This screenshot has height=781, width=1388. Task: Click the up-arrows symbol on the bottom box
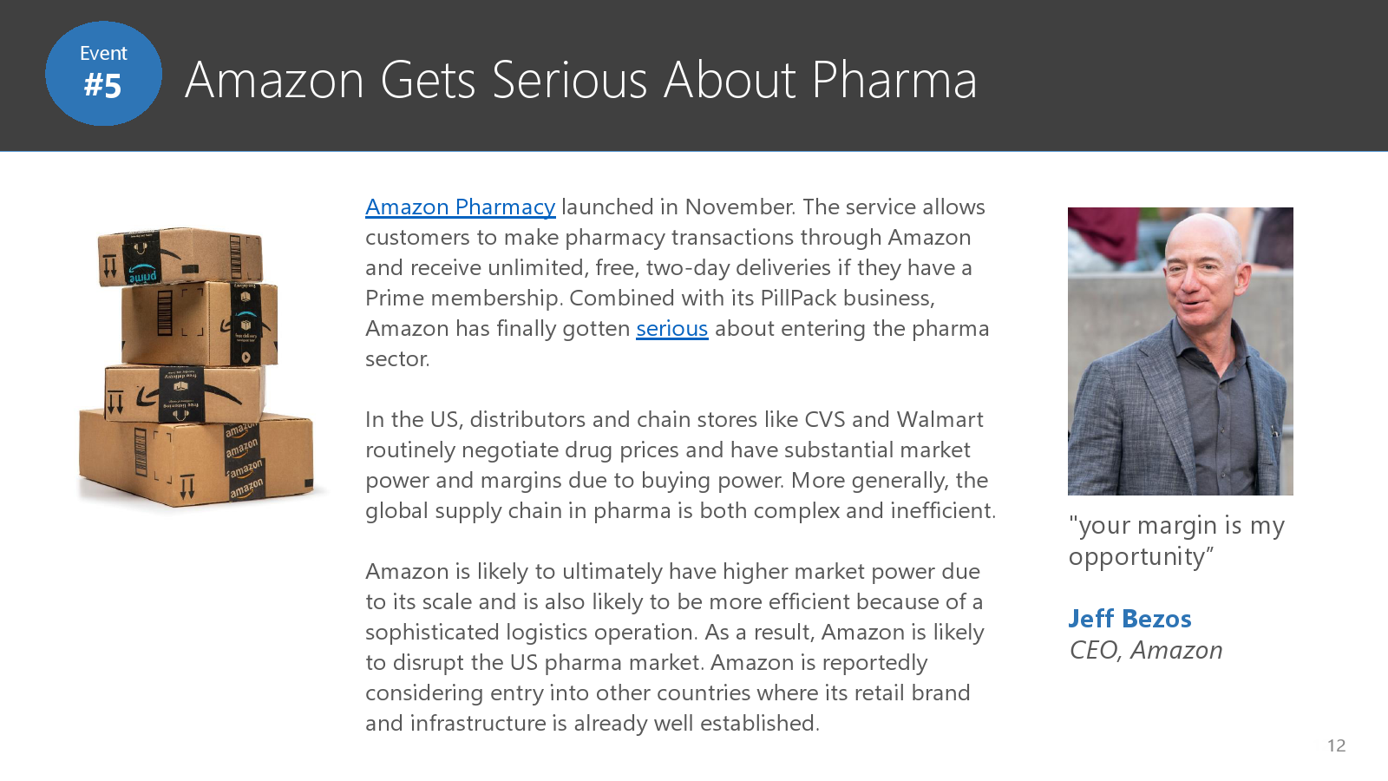[x=187, y=489]
